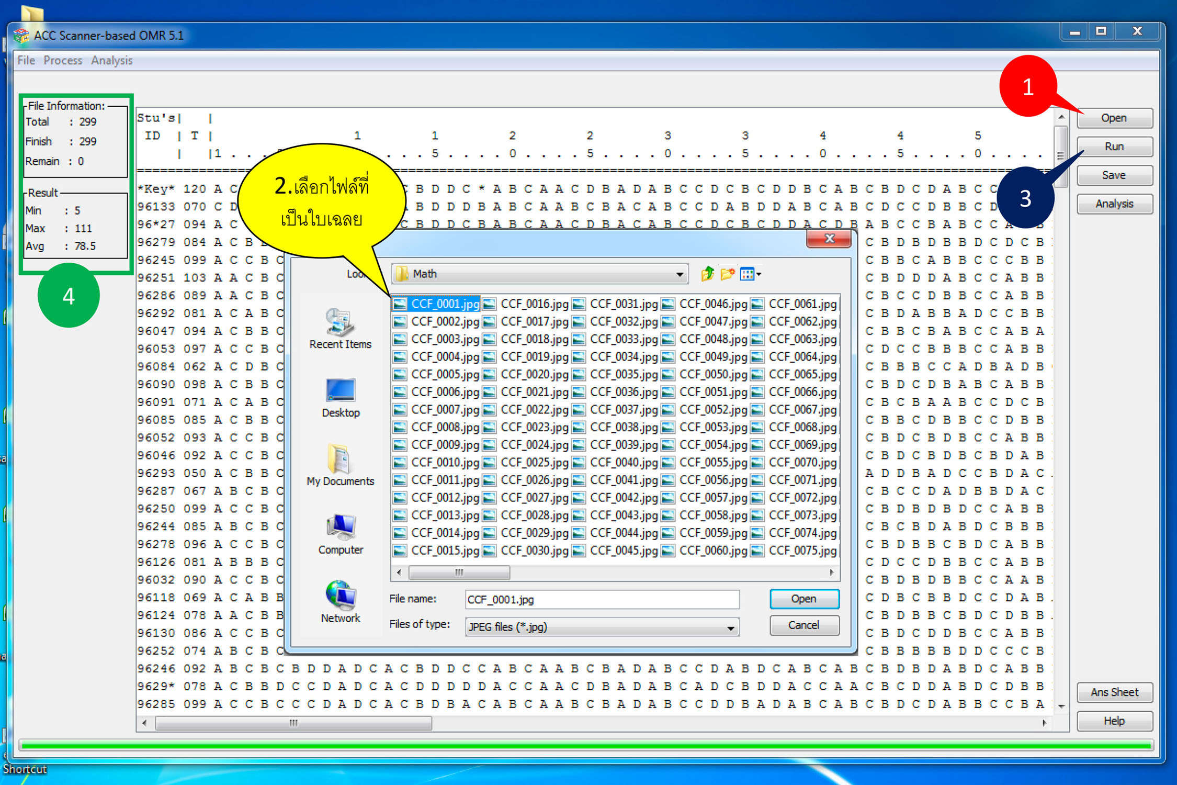Viewport: 1177px width, 785px height.
Task: Click the results vertical scrollbar down arrow
Action: pyautogui.click(x=1061, y=707)
